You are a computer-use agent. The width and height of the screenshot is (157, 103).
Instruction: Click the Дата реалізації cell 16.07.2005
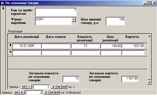click(27, 46)
